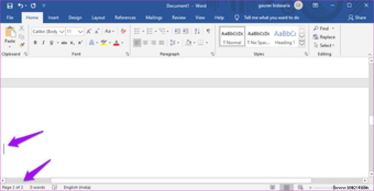Select the Format Painter brush
This screenshot has height=191, width=374.
[22, 45]
